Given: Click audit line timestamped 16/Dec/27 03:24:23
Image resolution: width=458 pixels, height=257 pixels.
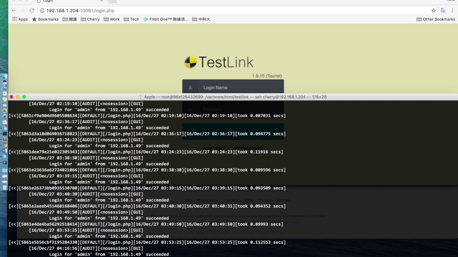Looking at the screenshot, I should pyautogui.click(x=86, y=140).
